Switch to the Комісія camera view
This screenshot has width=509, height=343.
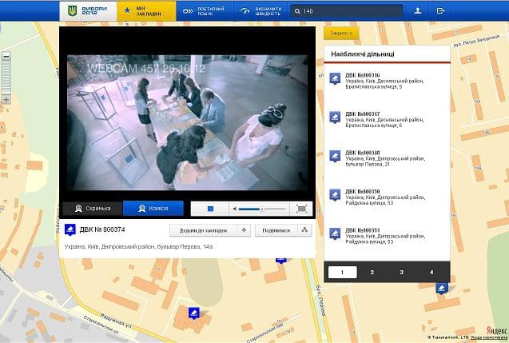(x=153, y=209)
